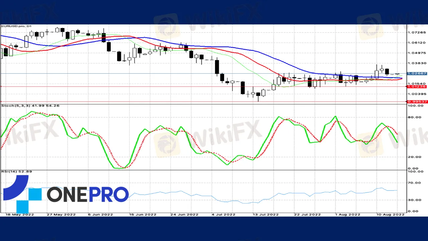Screen dimensions: 428x241
Task: Click the 18 May 2022 date label
Action: [20, 214]
